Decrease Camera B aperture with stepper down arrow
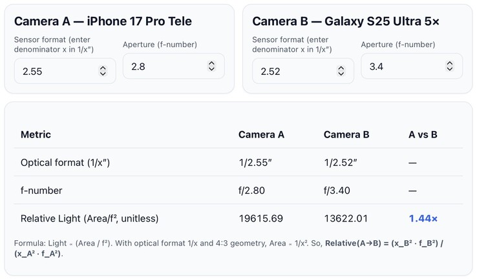 [x=449, y=69]
